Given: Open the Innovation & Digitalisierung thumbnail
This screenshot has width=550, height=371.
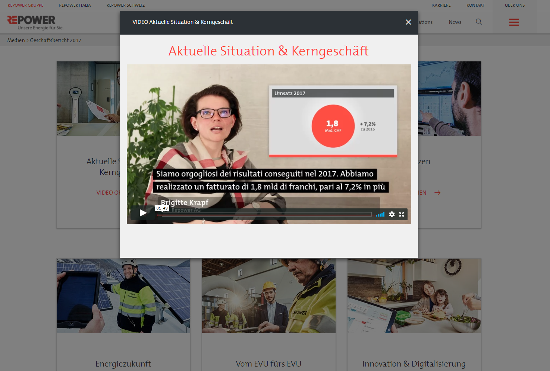Looking at the screenshot, I should (x=414, y=296).
